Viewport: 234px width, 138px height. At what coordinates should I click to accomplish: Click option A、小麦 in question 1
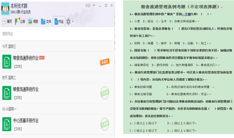point(135,22)
